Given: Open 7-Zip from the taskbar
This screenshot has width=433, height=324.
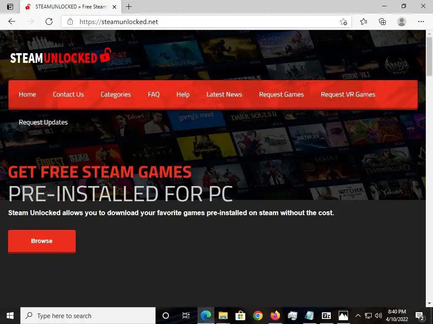Looking at the screenshot, I should [x=326, y=316].
